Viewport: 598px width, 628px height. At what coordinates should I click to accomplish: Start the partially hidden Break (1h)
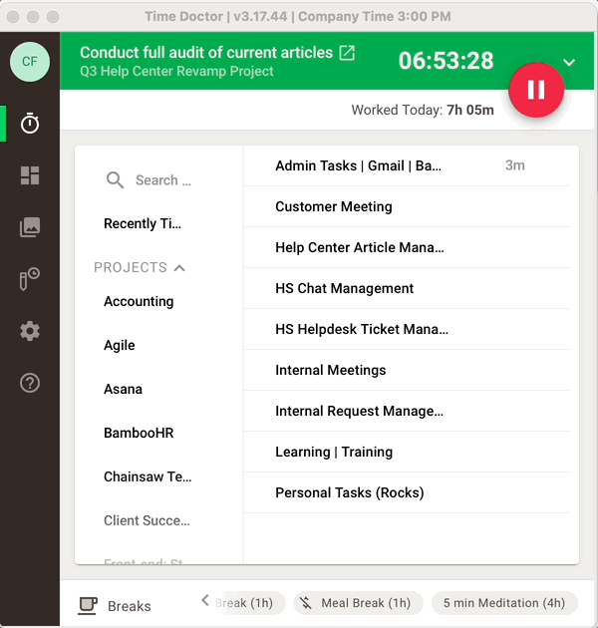(x=248, y=603)
